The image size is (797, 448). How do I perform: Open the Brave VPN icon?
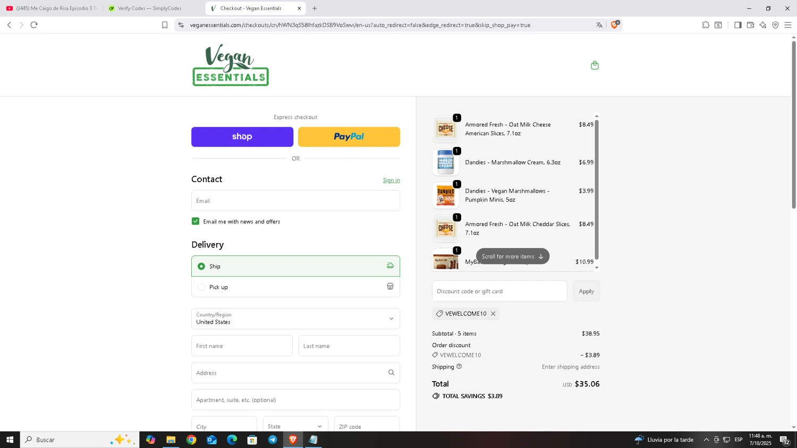[775, 25]
